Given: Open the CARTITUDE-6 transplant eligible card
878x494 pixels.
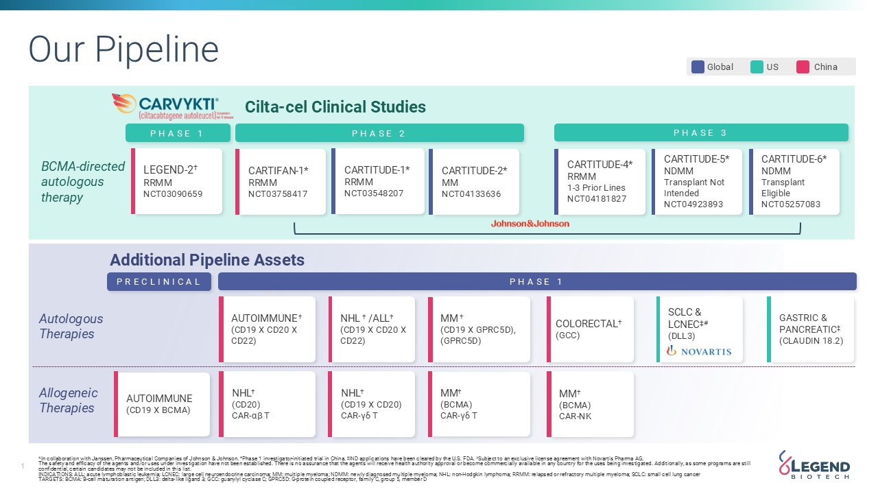Looking at the screenshot, I should click(794, 182).
